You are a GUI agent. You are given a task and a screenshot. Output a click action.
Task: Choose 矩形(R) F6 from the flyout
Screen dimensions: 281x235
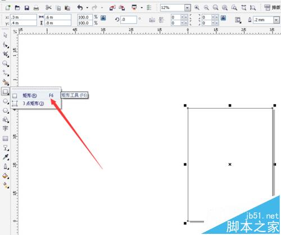click(x=35, y=96)
